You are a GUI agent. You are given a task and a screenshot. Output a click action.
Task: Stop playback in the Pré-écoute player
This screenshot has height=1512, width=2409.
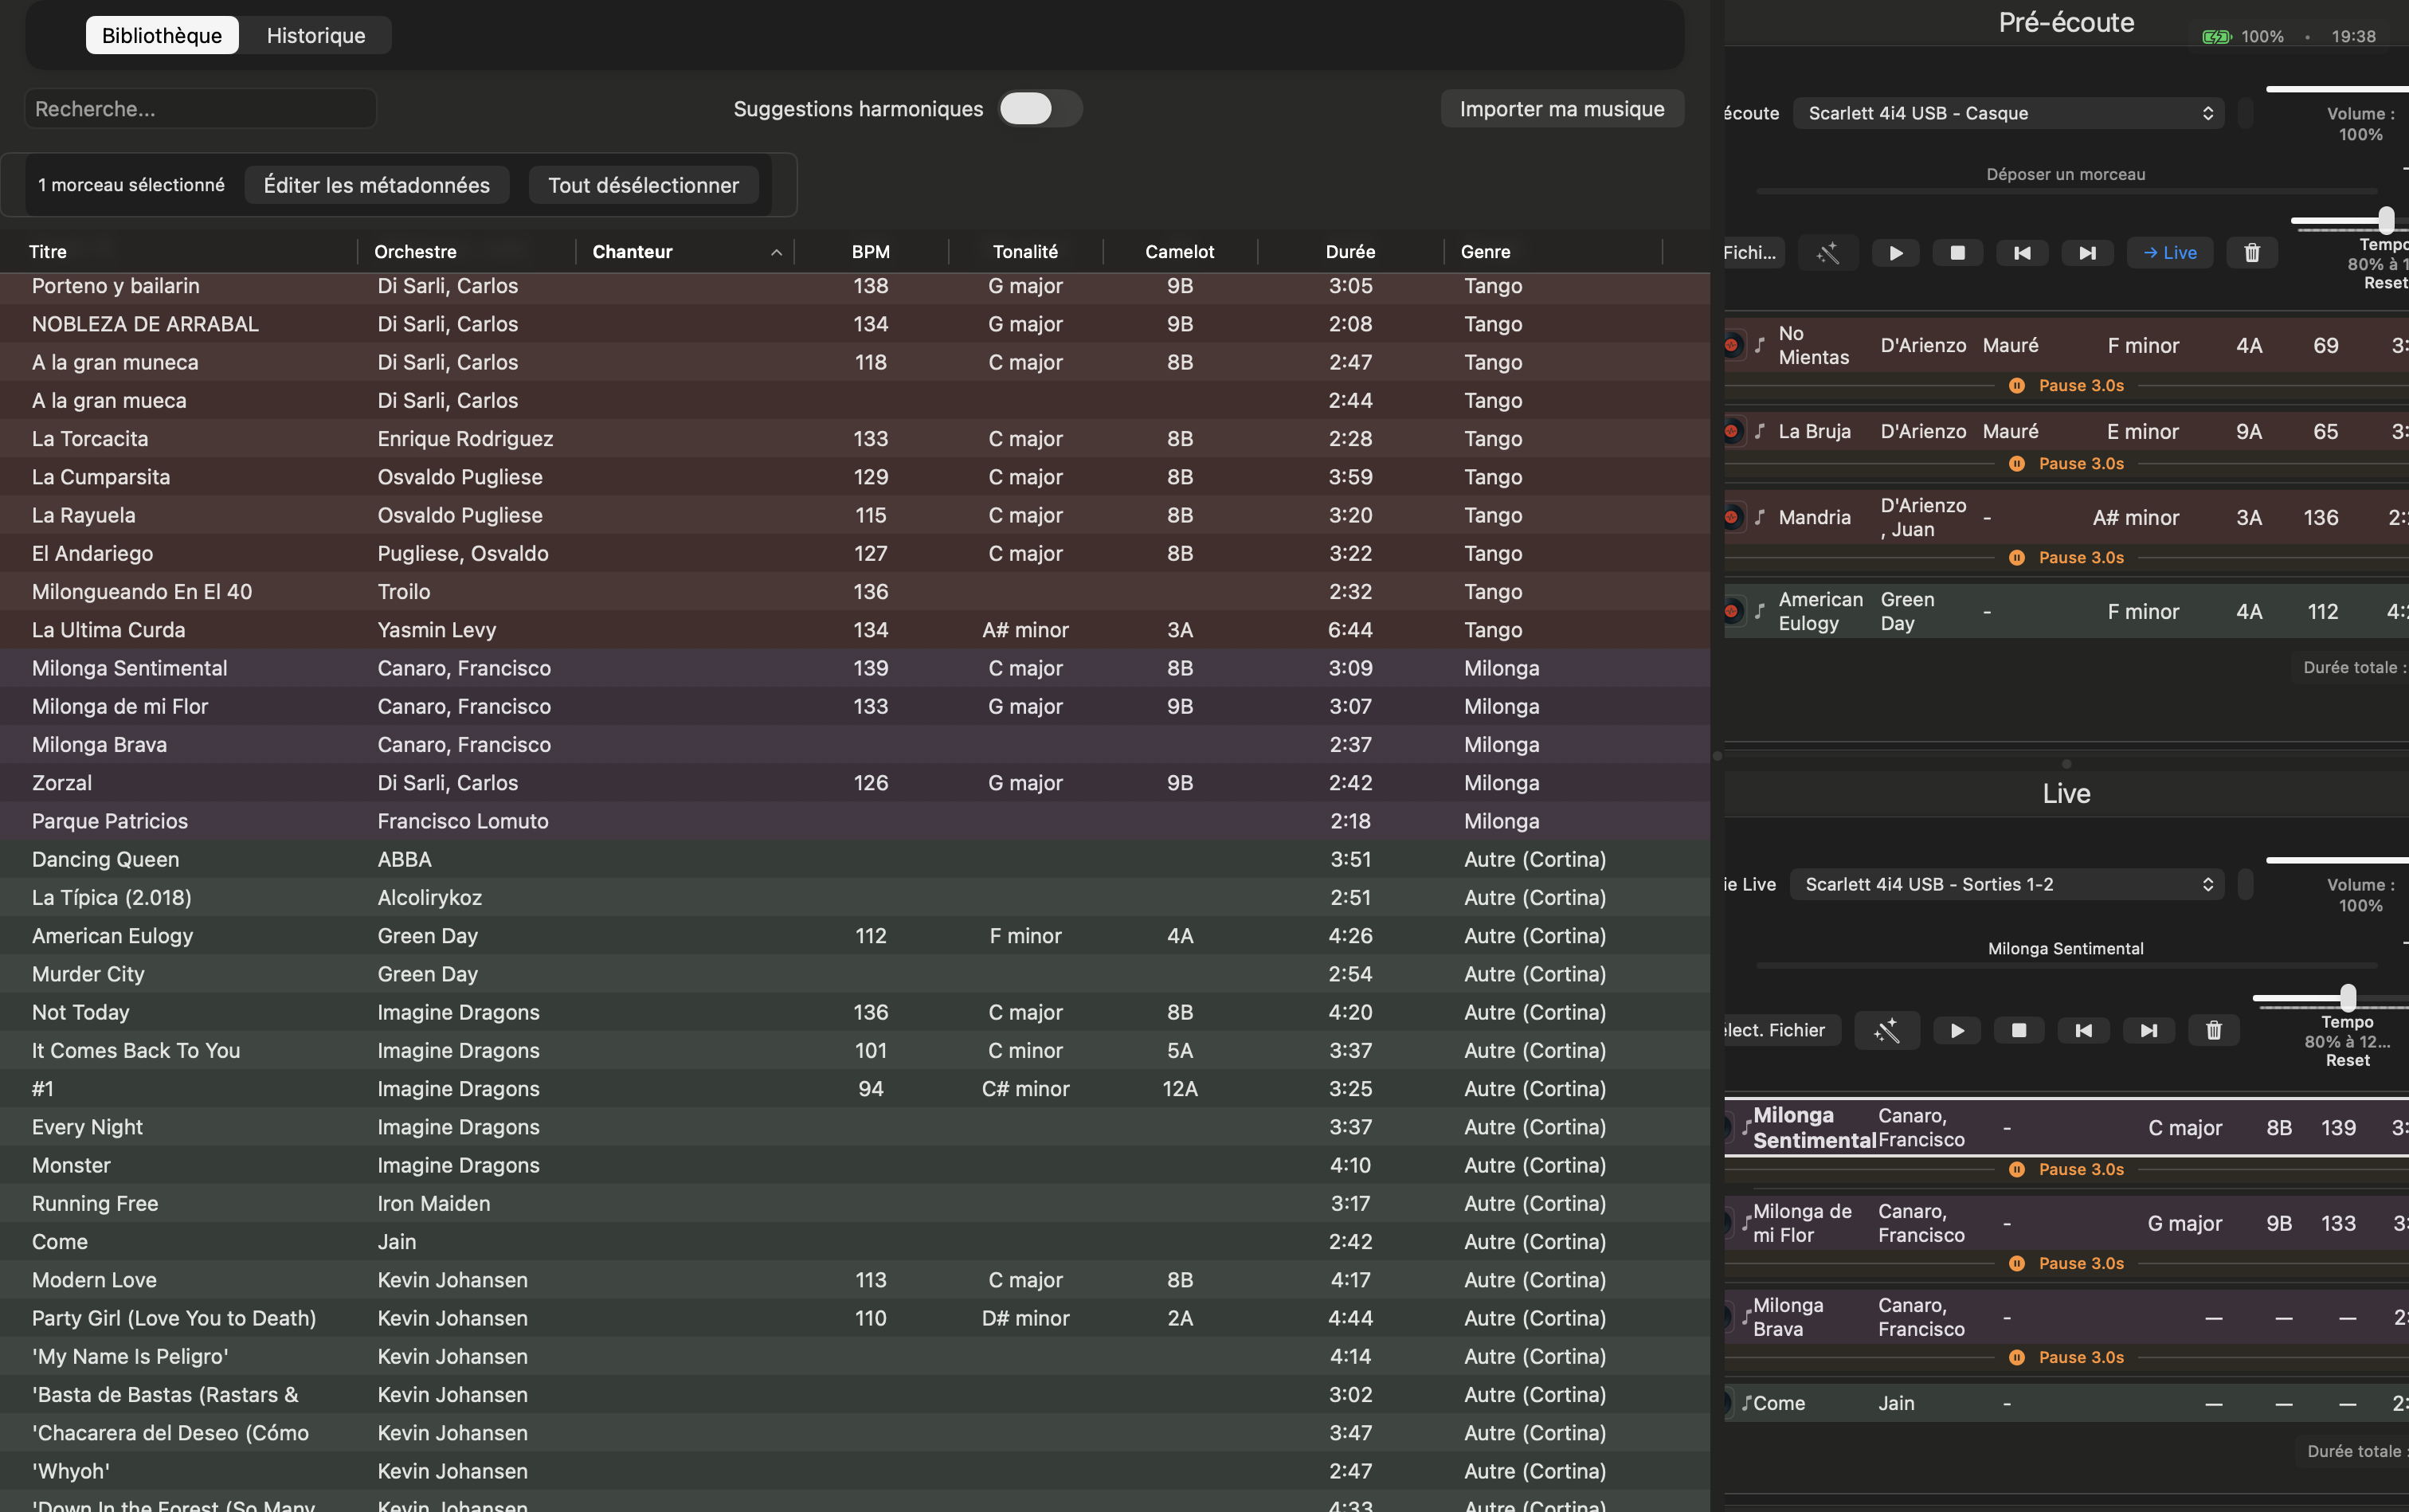pyautogui.click(x=1958, y=253)
